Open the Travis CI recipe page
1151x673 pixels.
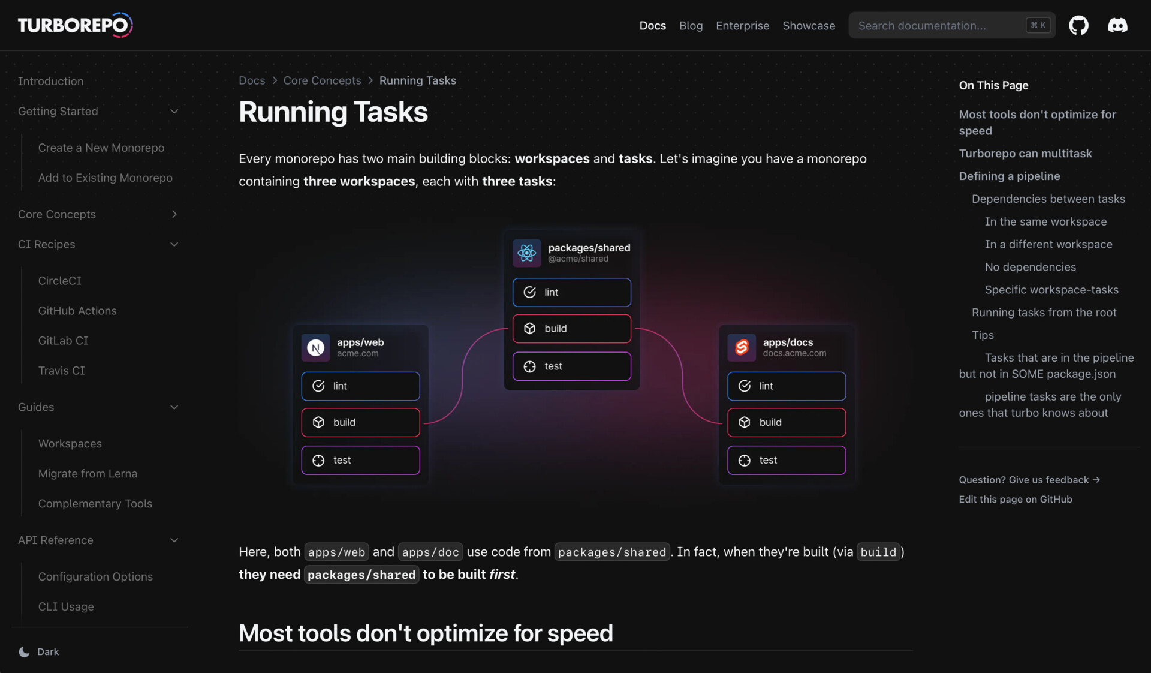pos(62,371)
